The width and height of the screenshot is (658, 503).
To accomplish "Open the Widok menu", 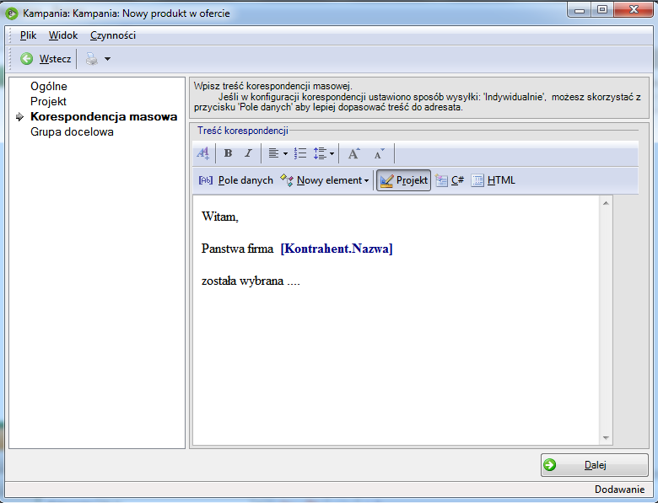I will coord(63,35).
